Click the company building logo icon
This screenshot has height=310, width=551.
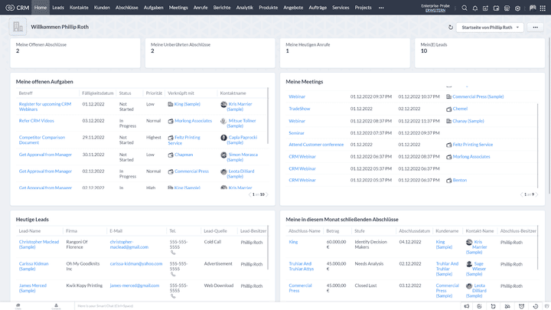(x=18, y=27)
